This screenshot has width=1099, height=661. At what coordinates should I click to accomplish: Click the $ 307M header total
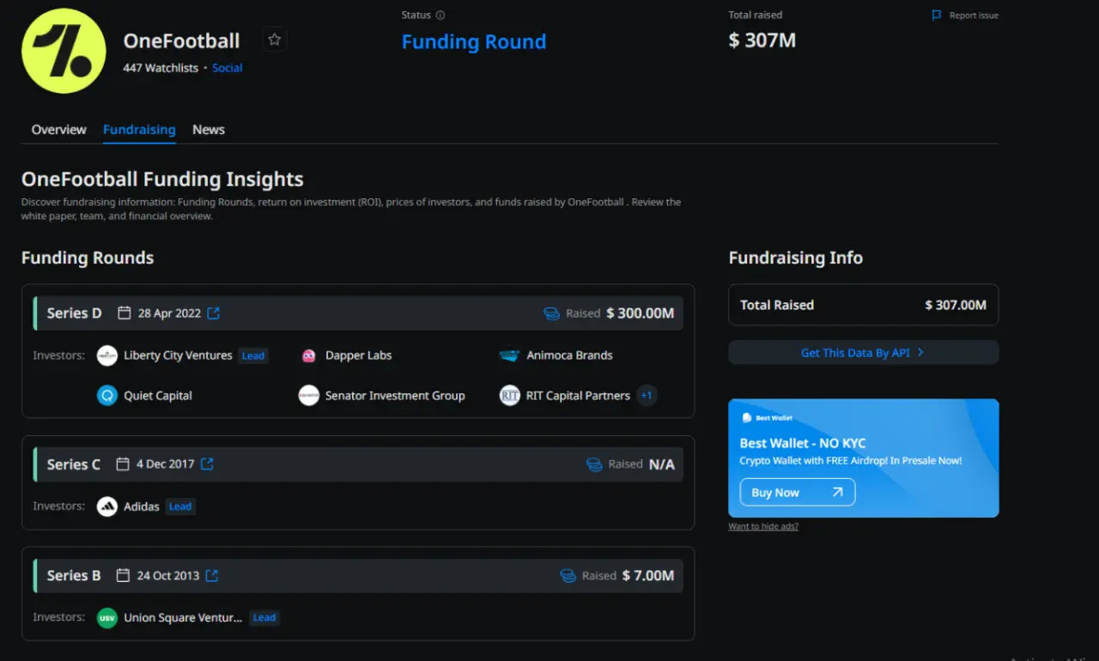pyautogui.click(x=762, y=40)
